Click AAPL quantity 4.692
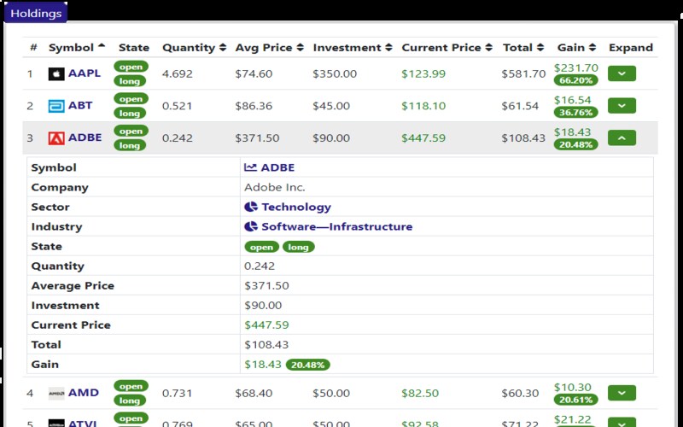683x427 pixels. point(177,73)
